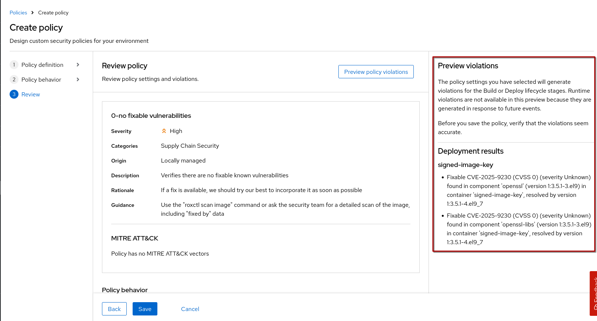597x321 pixels.
Task: Open the red Feedback tab
Action: pyautogui.click(x=593, y=293)
